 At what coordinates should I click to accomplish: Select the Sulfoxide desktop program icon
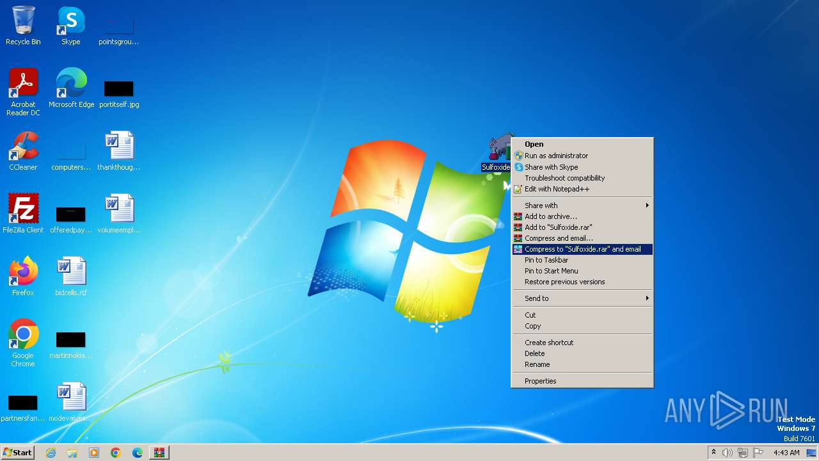click(x=498, y=153)
